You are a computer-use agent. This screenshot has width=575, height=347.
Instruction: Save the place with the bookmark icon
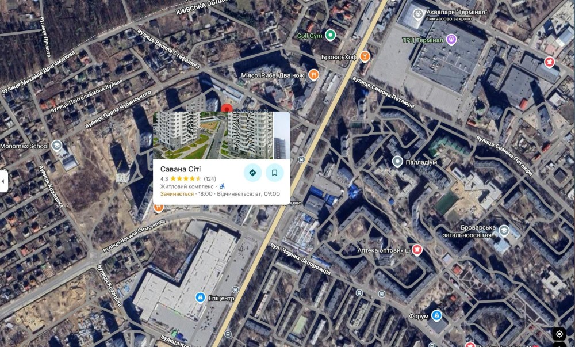point(275,173)
